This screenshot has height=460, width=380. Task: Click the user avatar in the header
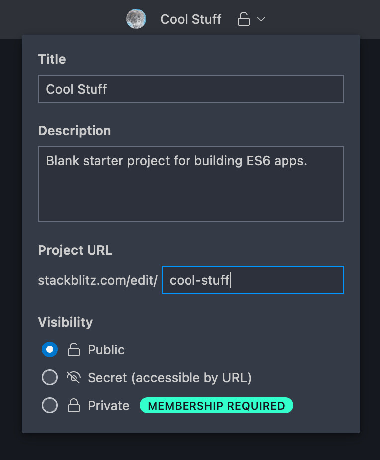pyautogui.click(x=136, y=19)
